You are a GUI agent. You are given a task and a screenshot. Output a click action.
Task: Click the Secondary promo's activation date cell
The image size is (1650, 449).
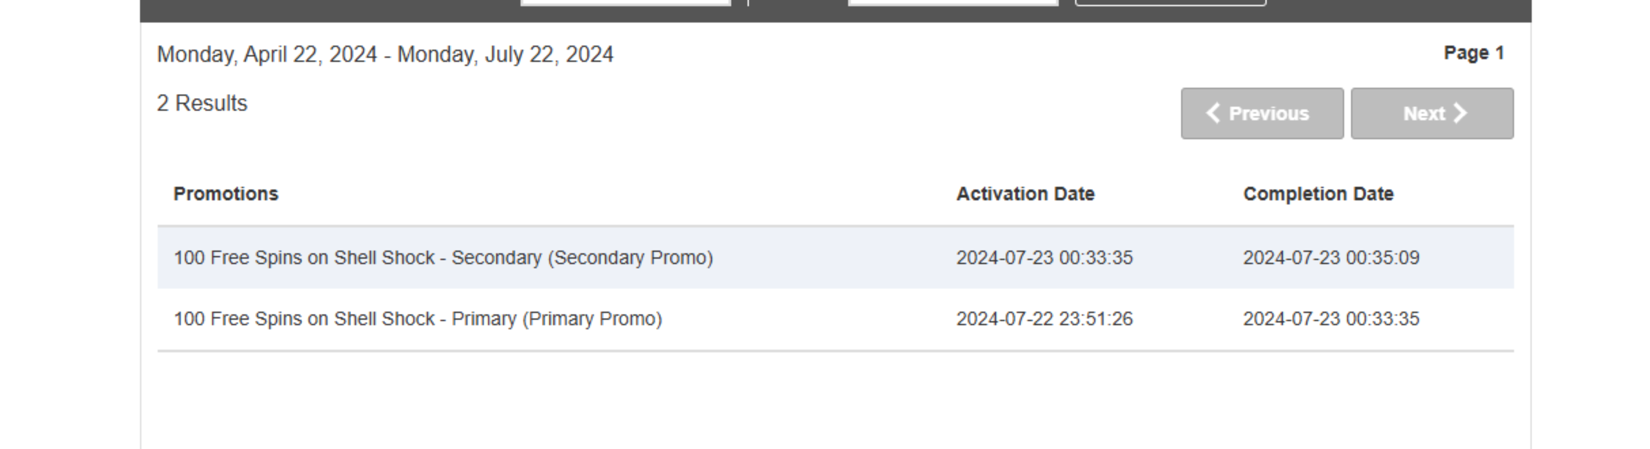click(x=1044, y=258)
